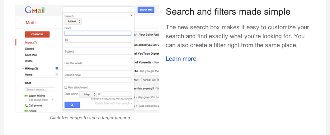Click into the To field
This screenshot has width=330, height=135.
pyautogui.click(x=98, y=45)
